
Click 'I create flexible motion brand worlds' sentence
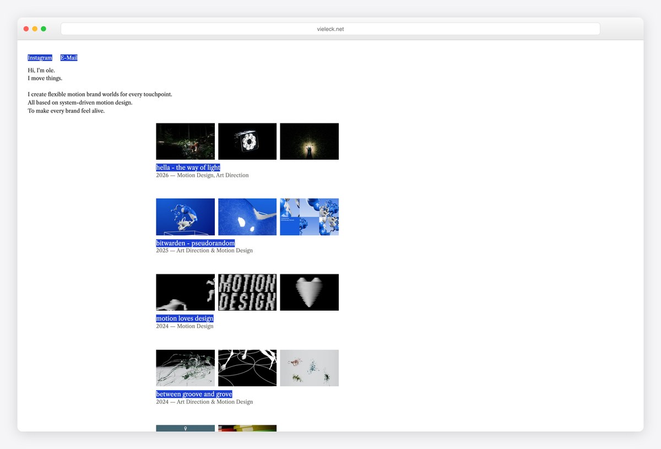pyautogui.click(x=100, y=94)
